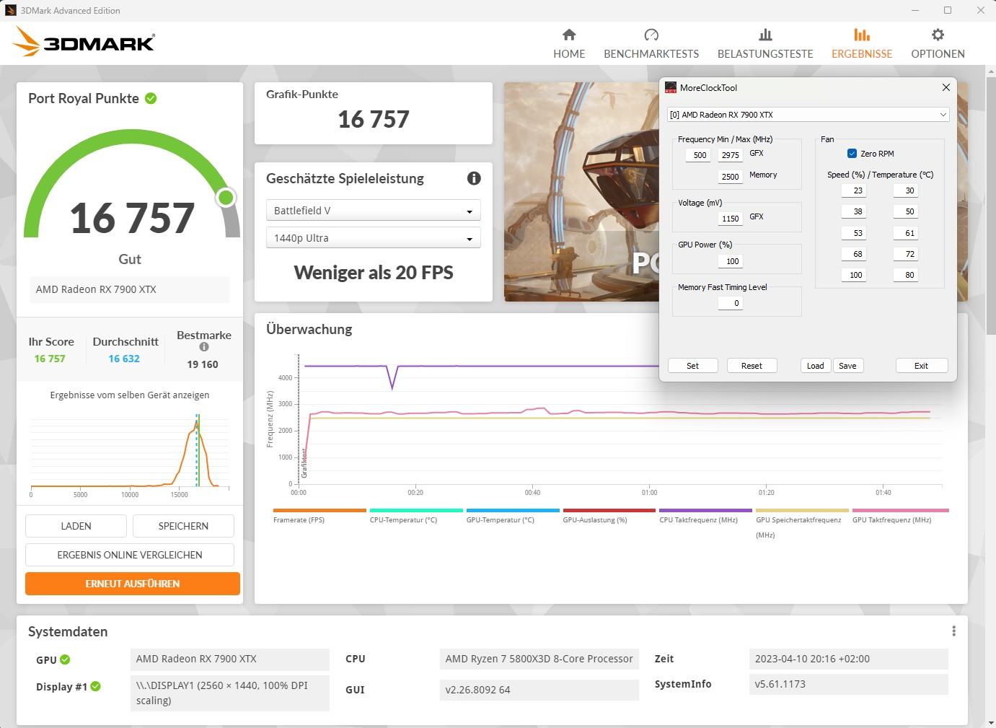Click fan temperature field with value 30
This screenshot has height=728, width=996.
coord(906,190)
